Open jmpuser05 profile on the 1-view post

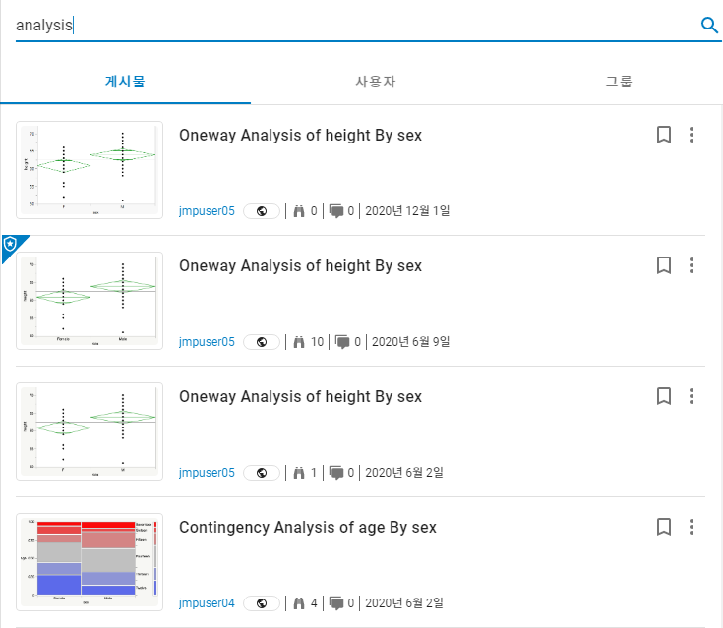point(207,473)
